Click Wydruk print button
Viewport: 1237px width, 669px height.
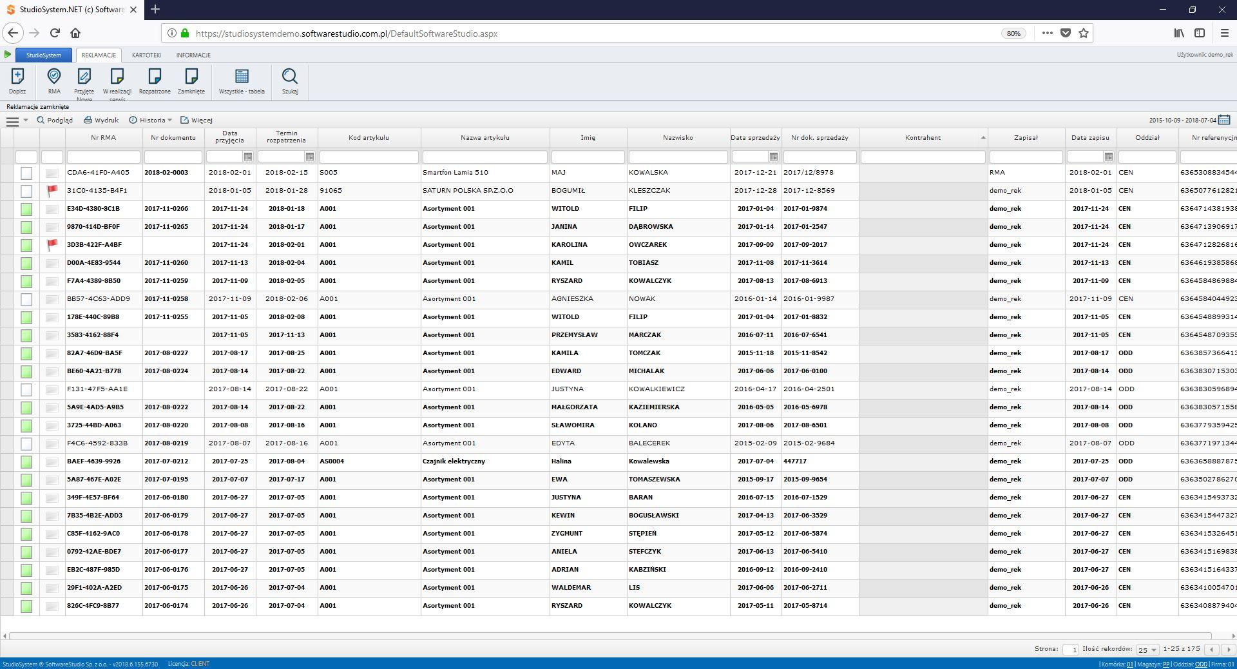coord(101,120)
